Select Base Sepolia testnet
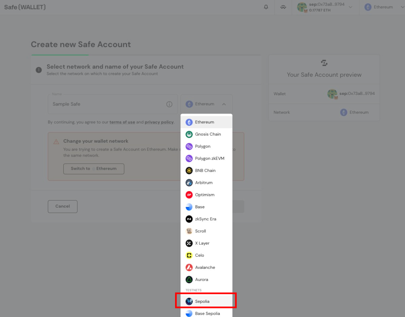The image size is (405, 317). point(206,313)
